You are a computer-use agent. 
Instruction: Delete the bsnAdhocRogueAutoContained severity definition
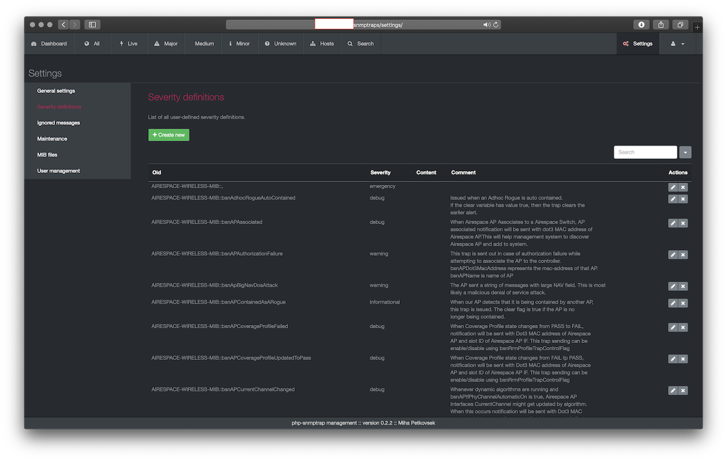[x=683, y=199]
